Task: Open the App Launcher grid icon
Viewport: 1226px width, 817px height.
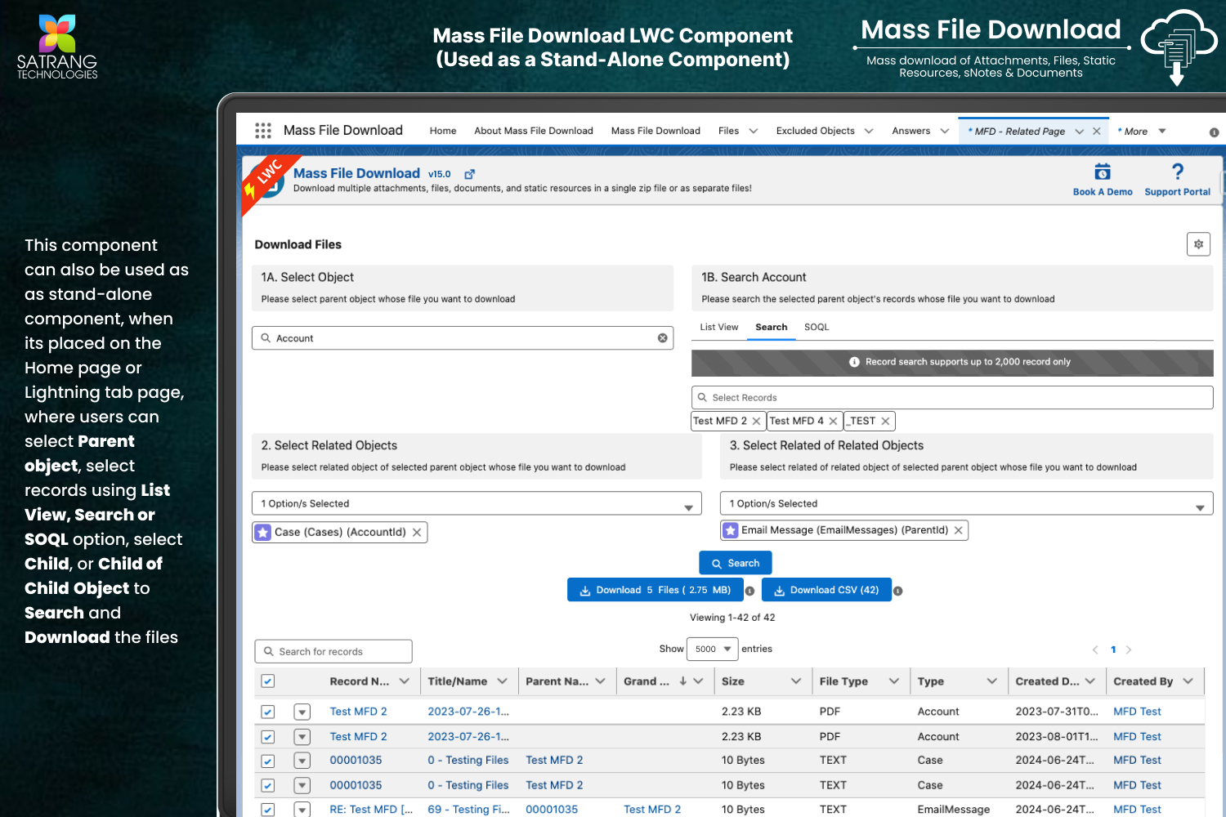Action: [262, 131]
